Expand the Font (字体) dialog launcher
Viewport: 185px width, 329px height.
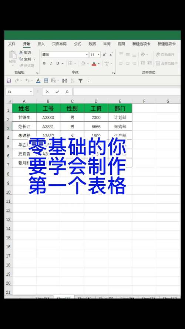pyautogui.click(x=114, y=73)
